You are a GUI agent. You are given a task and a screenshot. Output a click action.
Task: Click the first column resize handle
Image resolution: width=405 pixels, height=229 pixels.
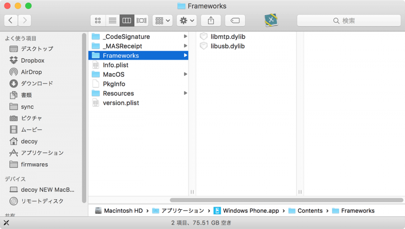pos(192,192)
